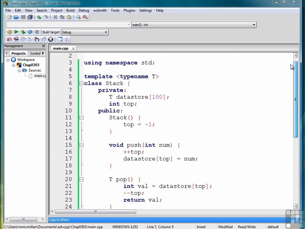This screenshot has height=229, width=305.
Task: Create a new file with toolbar icon
Action: [x=9, y=17]
